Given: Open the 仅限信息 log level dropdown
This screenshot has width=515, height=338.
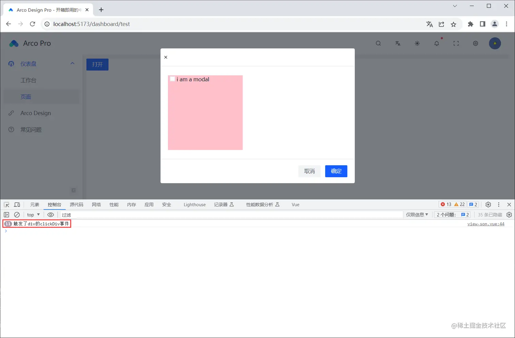Looking at the screenshot, I should [x=417, y=215].
